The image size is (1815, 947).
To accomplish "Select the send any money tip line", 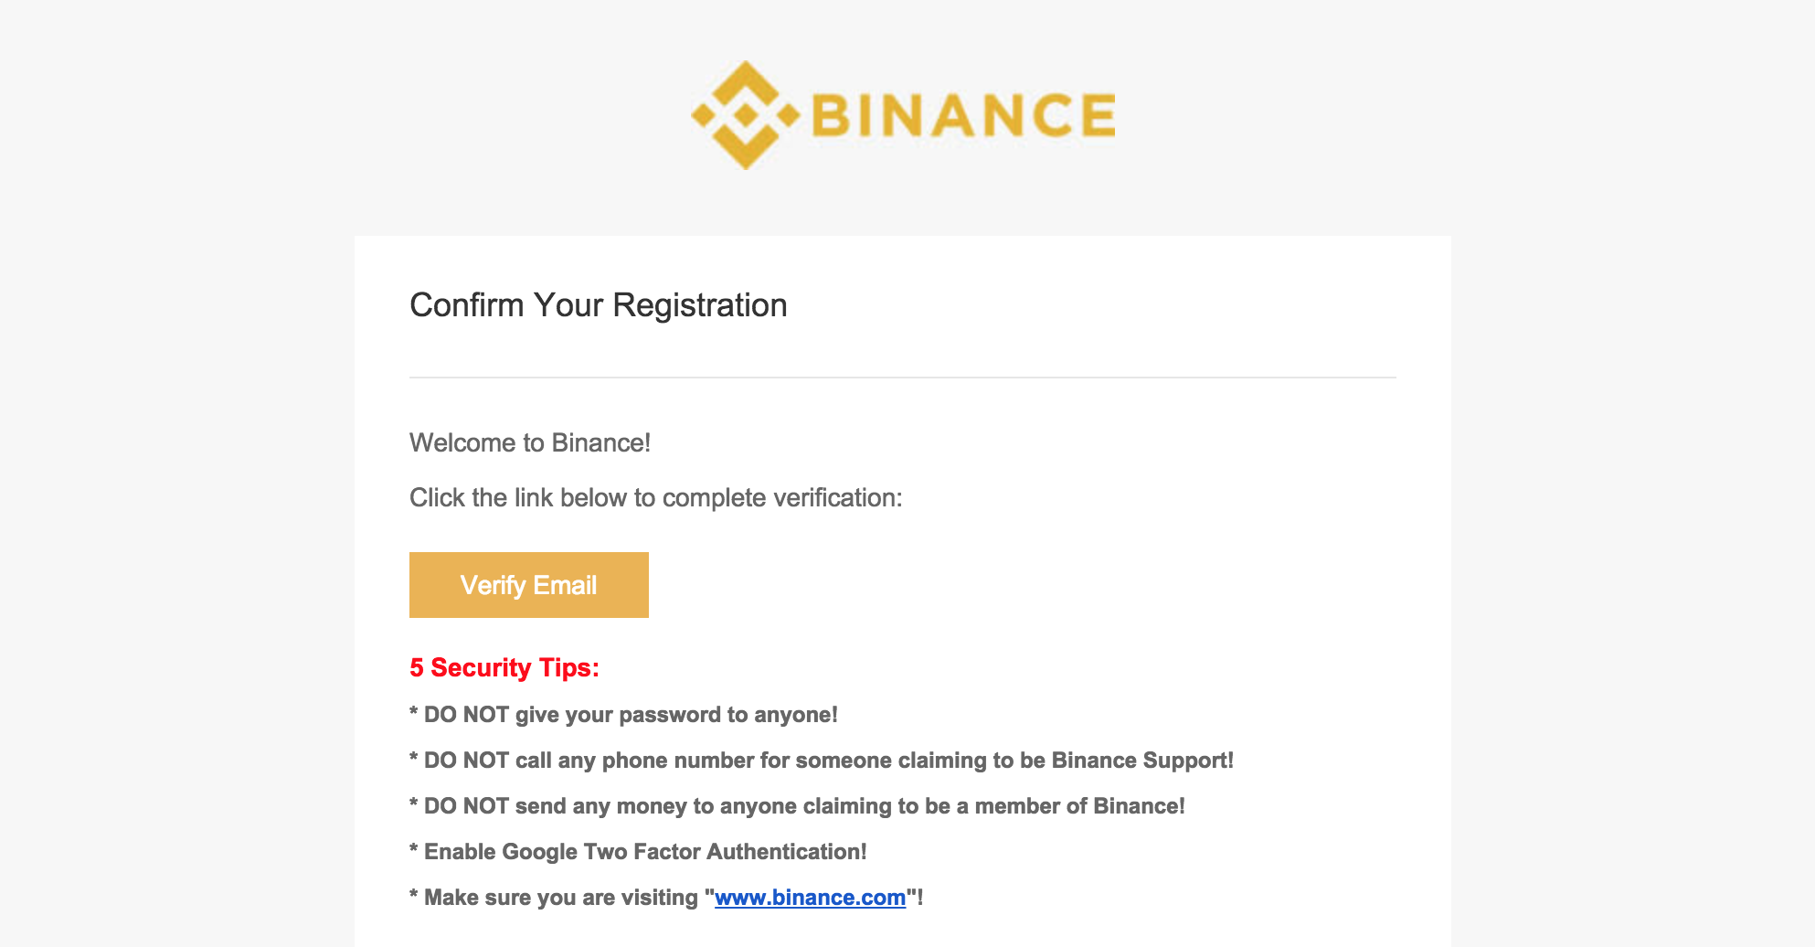I will 797,806.
